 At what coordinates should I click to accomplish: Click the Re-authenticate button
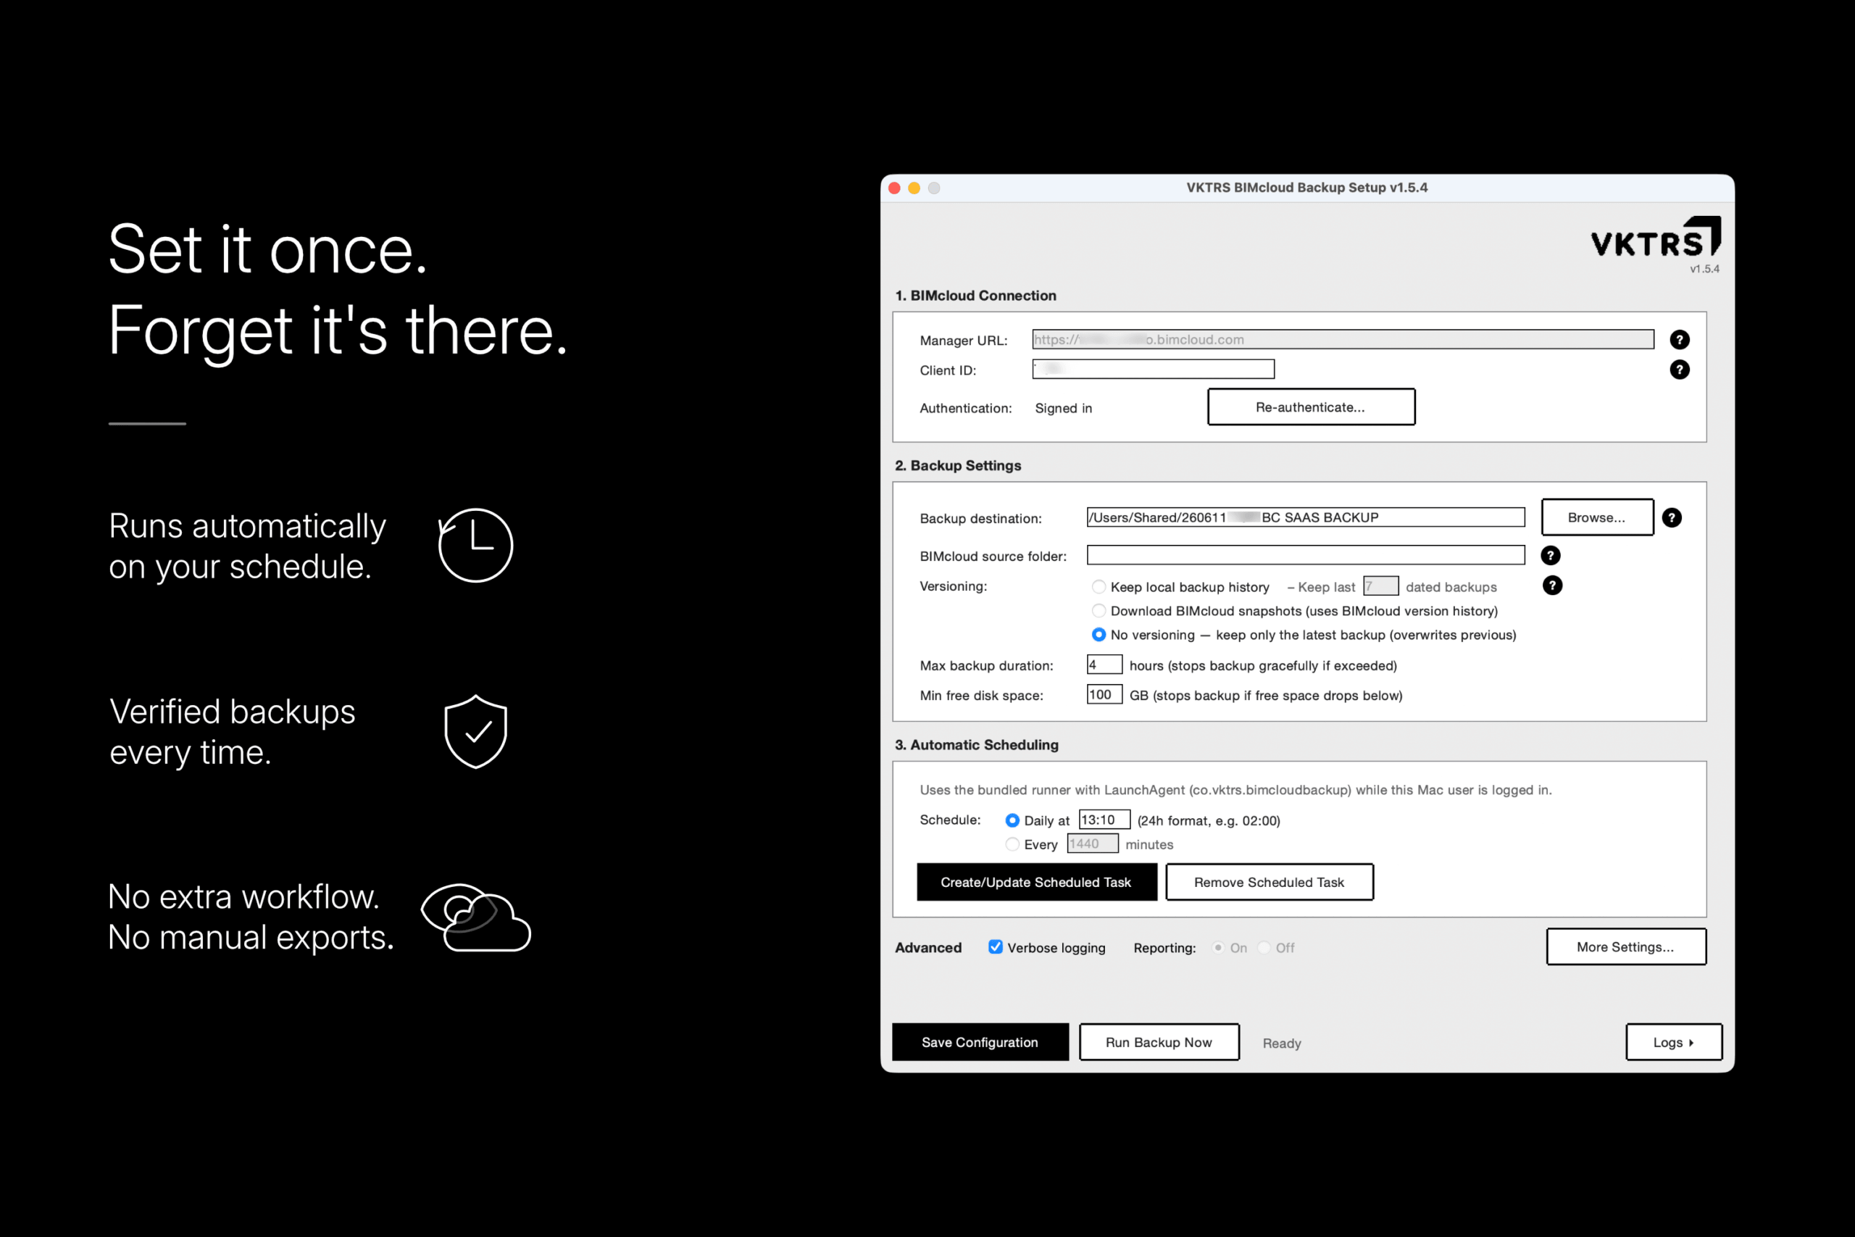point(1311,407)
